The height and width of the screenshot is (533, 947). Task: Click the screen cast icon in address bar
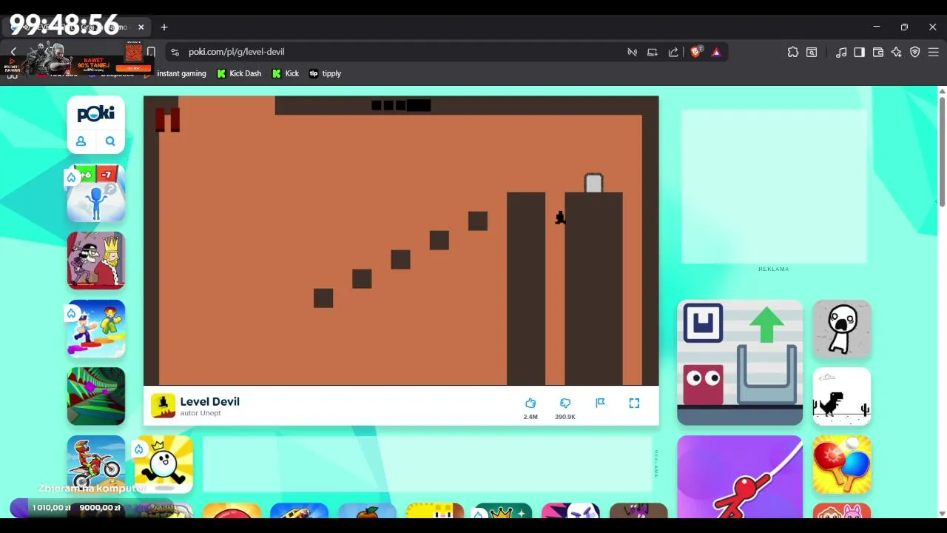point(653,52)
